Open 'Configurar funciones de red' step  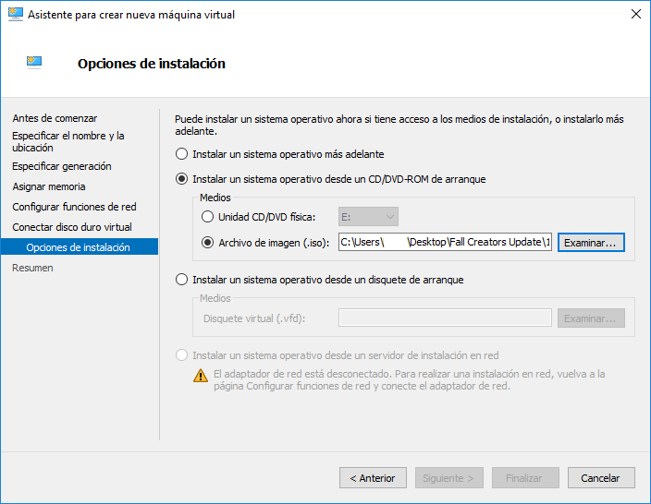coord(74,207)
